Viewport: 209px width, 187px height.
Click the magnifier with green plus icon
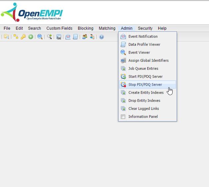click(x=49, y=37)
